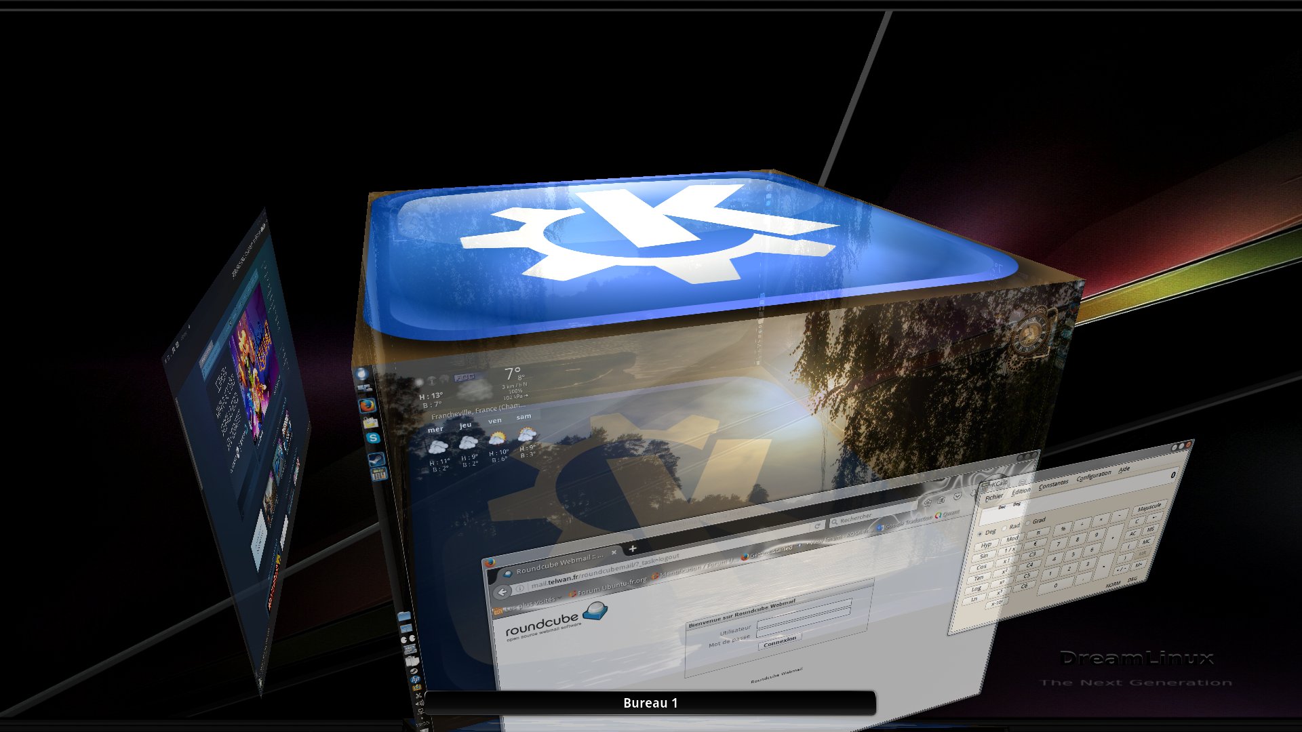Viewport: 1302px width, 732px height.
Task: Open Pocket dropdown arrow in Firefox toolbar
Action: 957,496
